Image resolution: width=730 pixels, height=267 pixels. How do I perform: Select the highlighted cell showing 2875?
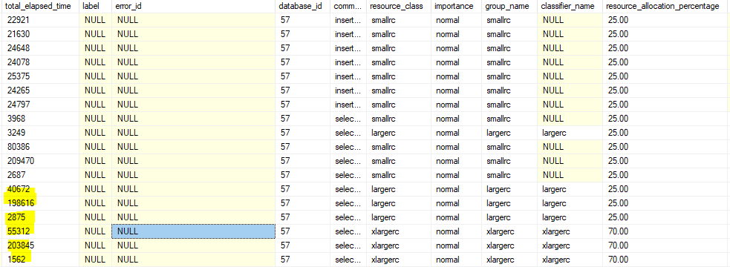40,217
